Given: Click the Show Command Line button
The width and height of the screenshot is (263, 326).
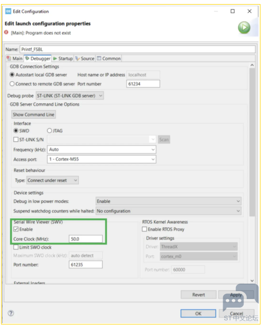Looking at the screenshot, I should (33, 114).
